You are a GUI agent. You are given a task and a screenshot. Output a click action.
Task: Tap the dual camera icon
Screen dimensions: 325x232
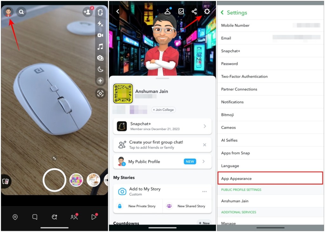100,58
